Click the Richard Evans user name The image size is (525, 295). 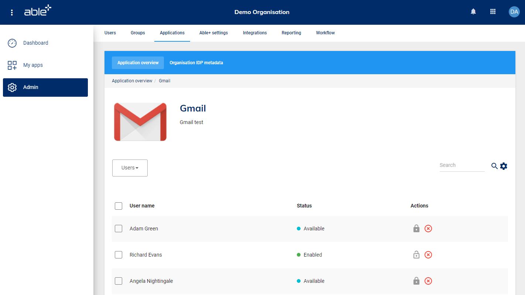click(x=145, y=255)
